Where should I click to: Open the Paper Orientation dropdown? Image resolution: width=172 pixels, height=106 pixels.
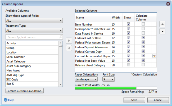click(86, 79)
